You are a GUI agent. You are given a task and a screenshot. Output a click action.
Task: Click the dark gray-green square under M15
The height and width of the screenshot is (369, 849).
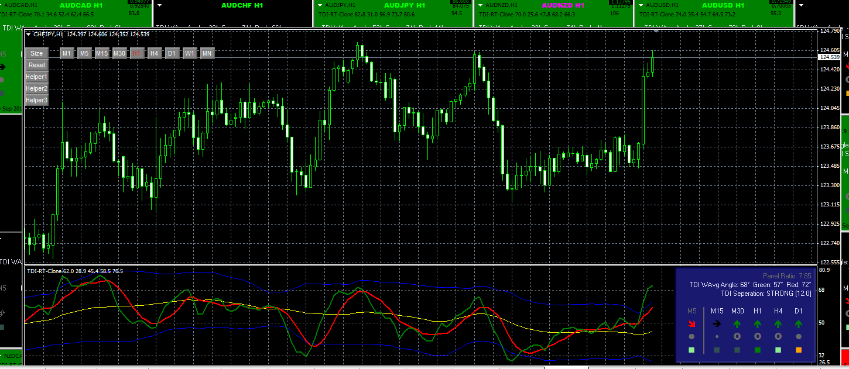(717, 350)
